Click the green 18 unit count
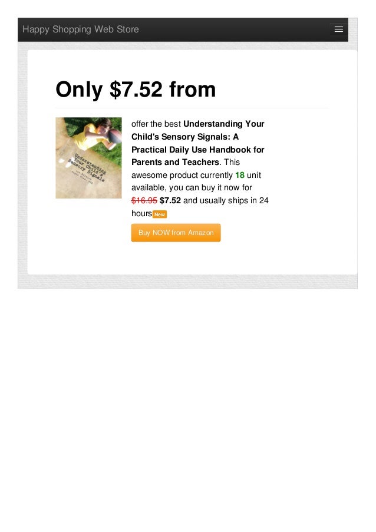Viewport: 376px width, 532px height. [x=240, y=175]
